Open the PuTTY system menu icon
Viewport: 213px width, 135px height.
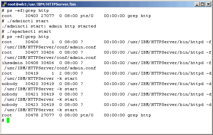click(4, 4)
